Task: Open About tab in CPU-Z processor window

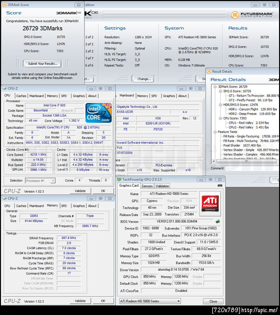Action: [92, 96]
